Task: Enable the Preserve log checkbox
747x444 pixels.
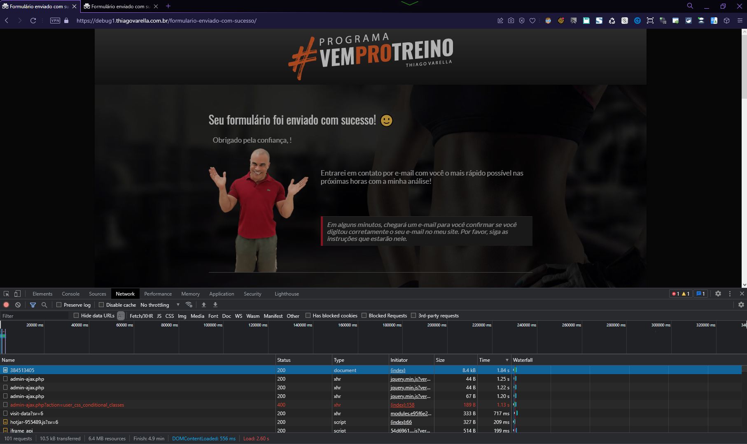Action: pos(59,305)
